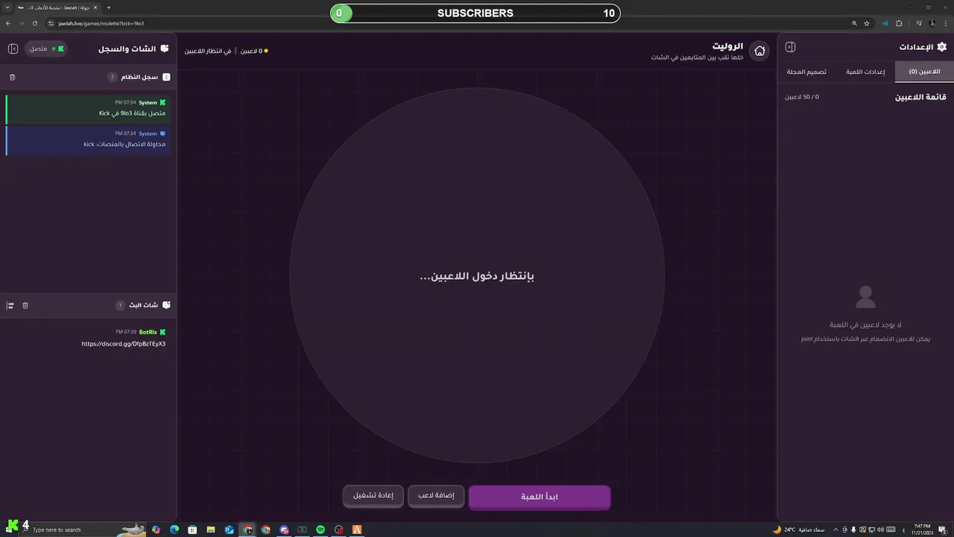This screenshot has width=954, height=537.
Task: Open the browser extensions puzzle icon
Action: [899, 23]
